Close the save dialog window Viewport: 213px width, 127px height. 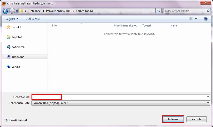point(206,2)
